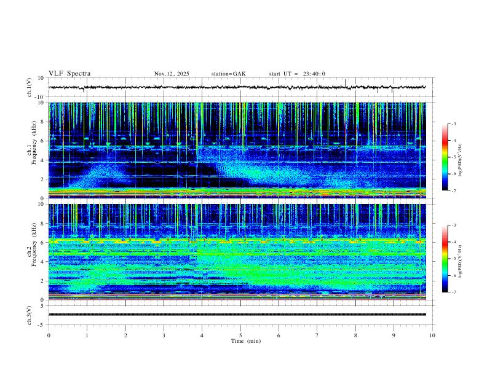Click the ch.1 frequency axis "8" tick label
This screenshot has height=376, width=487.
pyautogui.click(x=42, y=122)
